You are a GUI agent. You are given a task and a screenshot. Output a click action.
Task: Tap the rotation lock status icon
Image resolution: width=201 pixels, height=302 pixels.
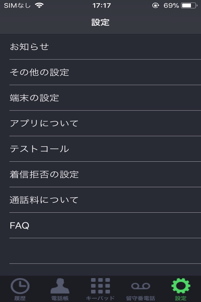155,5
